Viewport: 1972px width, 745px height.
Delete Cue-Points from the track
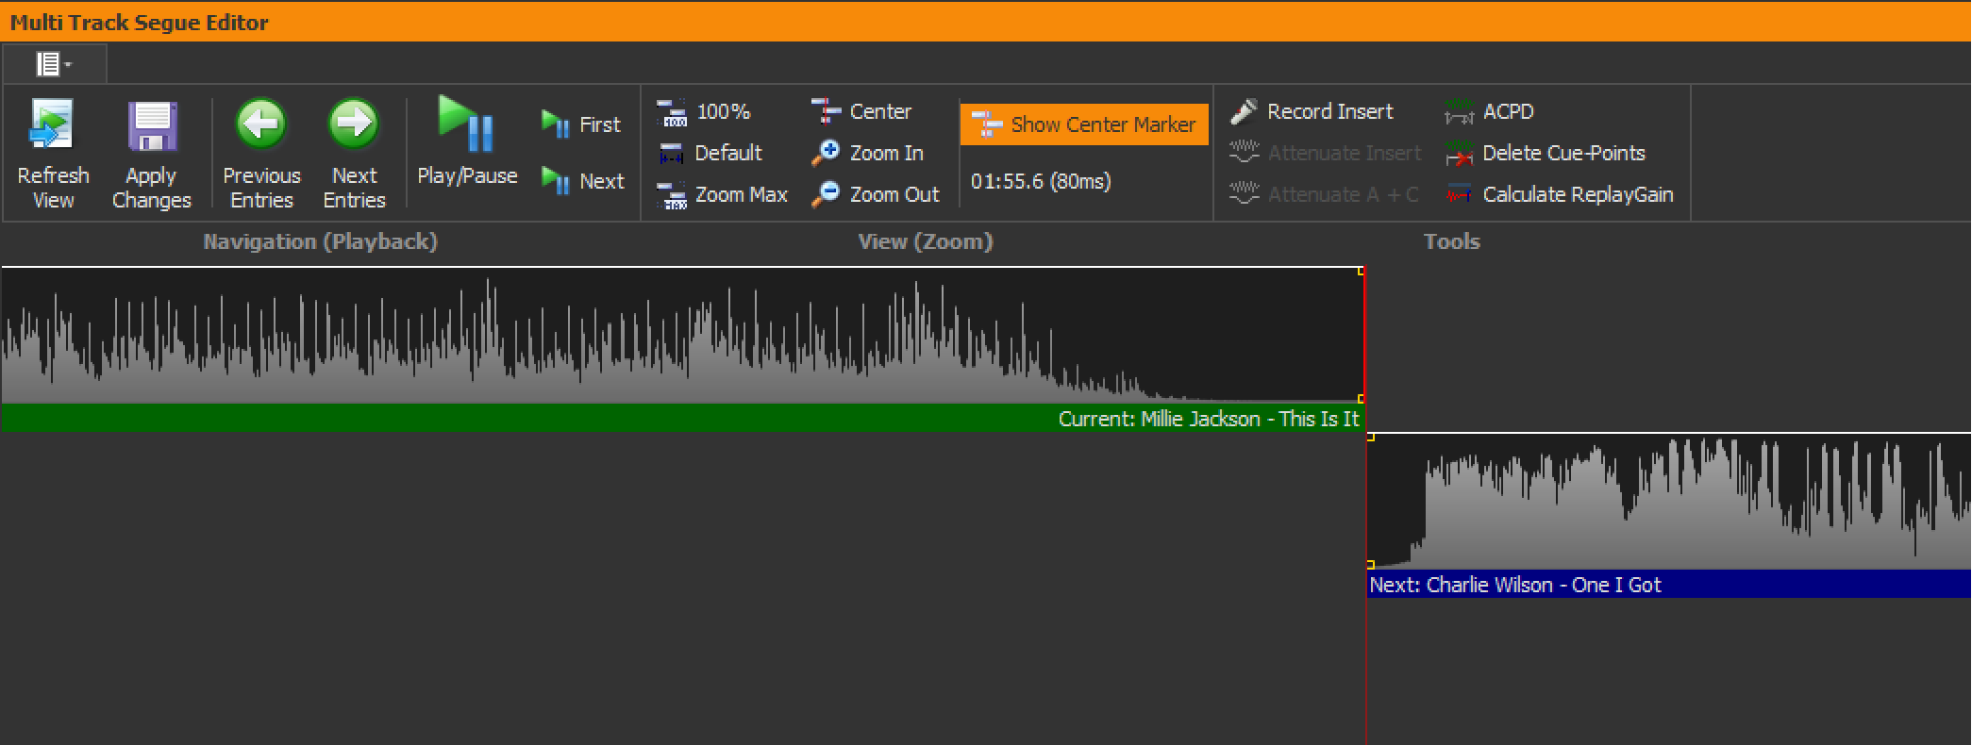(x=1545, y=153)
